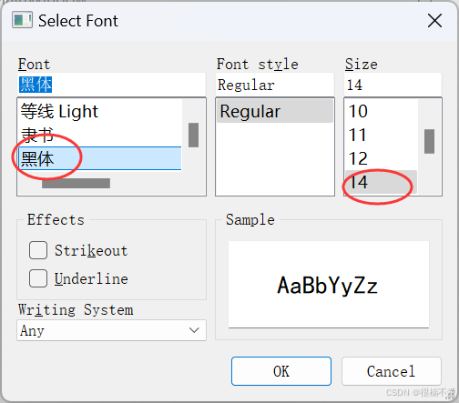Click the font list vertical scrollbar thumb
The height and width of the screenshot is (403, 459).
[x=193, y=135]
